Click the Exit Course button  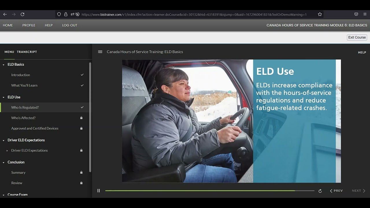[357, 37]
